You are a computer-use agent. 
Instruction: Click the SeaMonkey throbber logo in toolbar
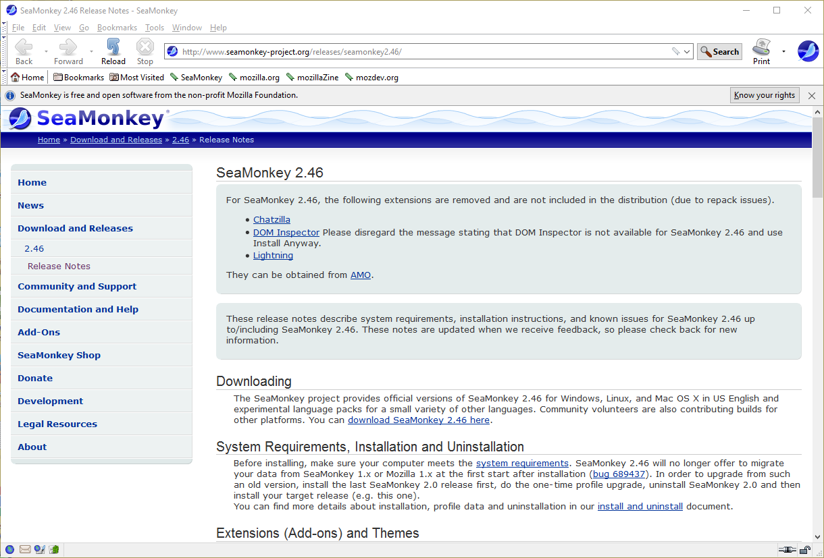(x=808, y=51)
